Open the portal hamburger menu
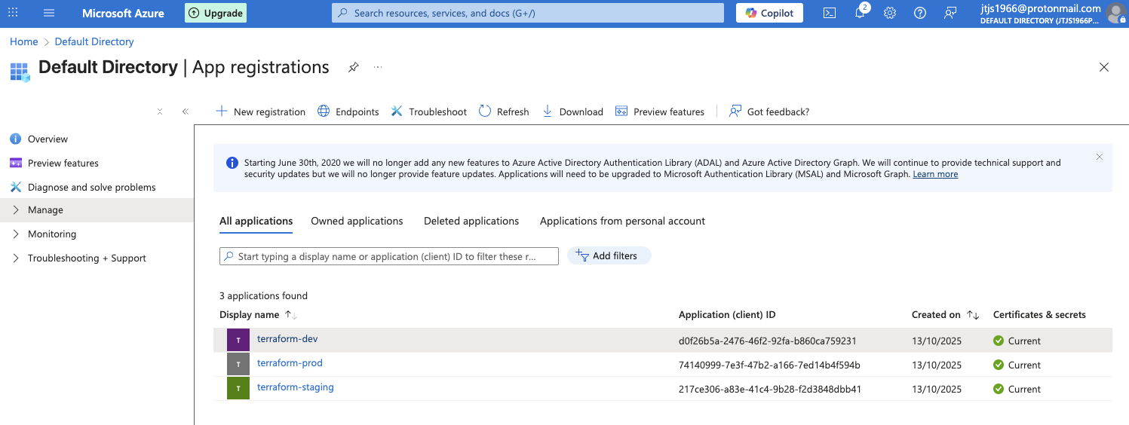This screenshot has height=425, width=1129. click(x=49, y=13)
